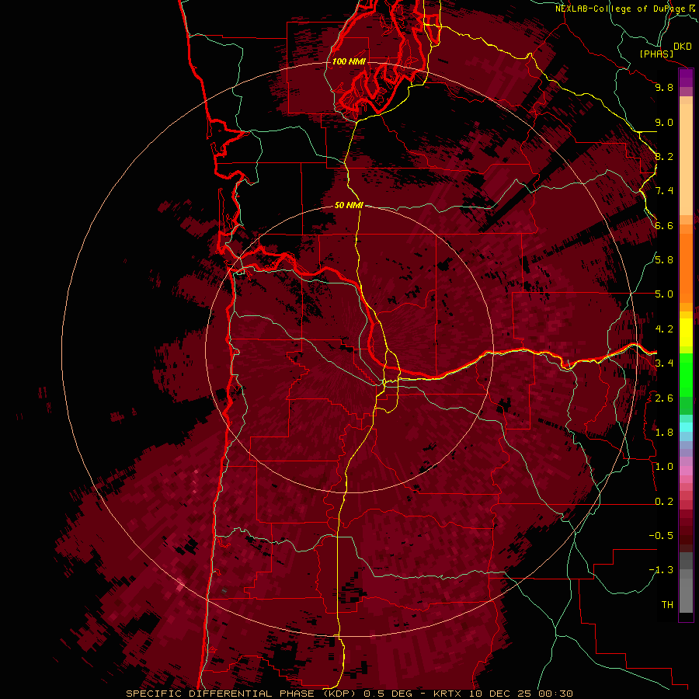Pick the bright green segment of color bar

click(686, 374)
